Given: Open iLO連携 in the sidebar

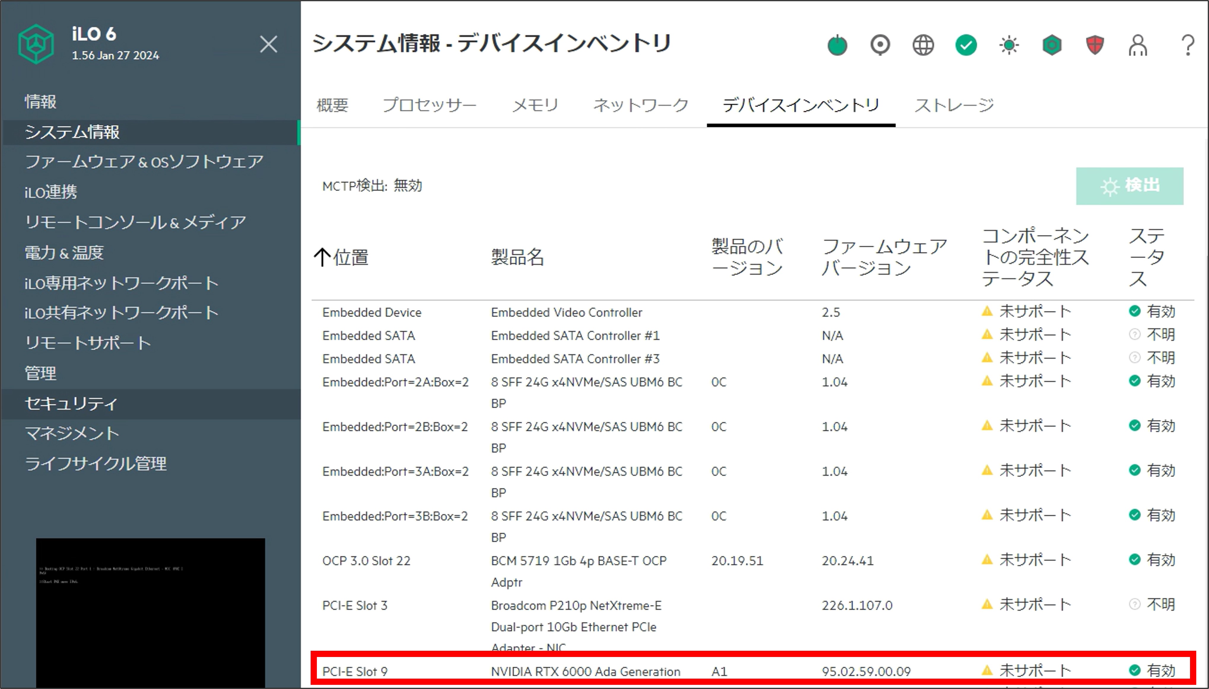Looking at the screenshot, I should coord(51,192).
